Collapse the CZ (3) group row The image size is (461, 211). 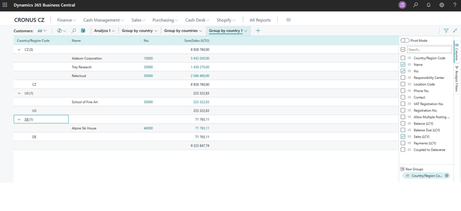19,49
